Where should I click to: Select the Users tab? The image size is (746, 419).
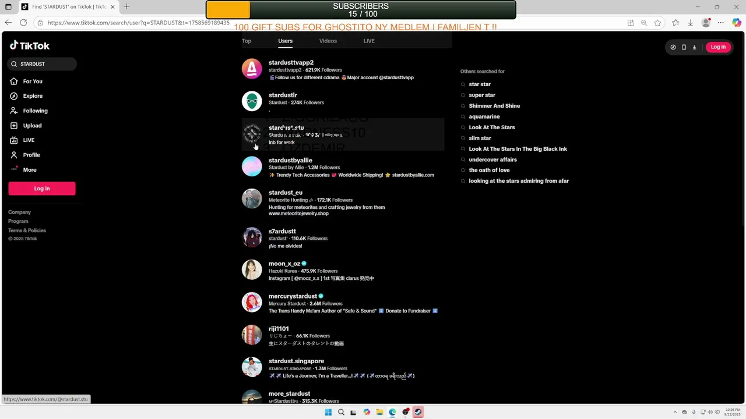point(285,41)
